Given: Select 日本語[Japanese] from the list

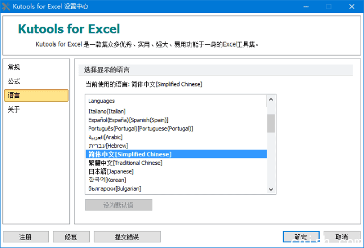Looking at the screenshot, I should tap(111, 171).
